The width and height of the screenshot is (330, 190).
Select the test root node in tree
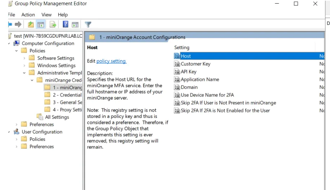[48, 36]
